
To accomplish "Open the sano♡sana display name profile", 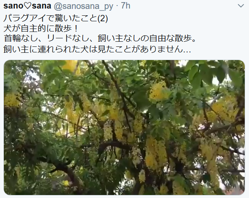I will 27,6.
